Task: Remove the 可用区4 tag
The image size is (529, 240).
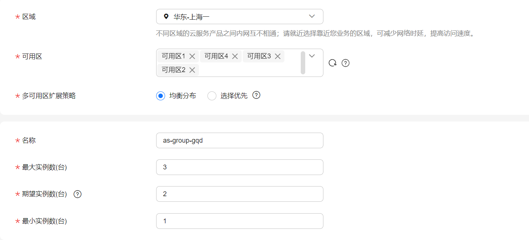Action: click(235, 56)
